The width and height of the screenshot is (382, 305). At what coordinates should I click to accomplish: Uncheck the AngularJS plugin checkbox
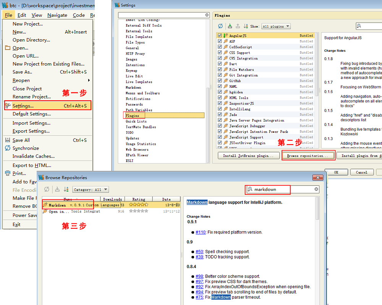click(x=220, y=35)
